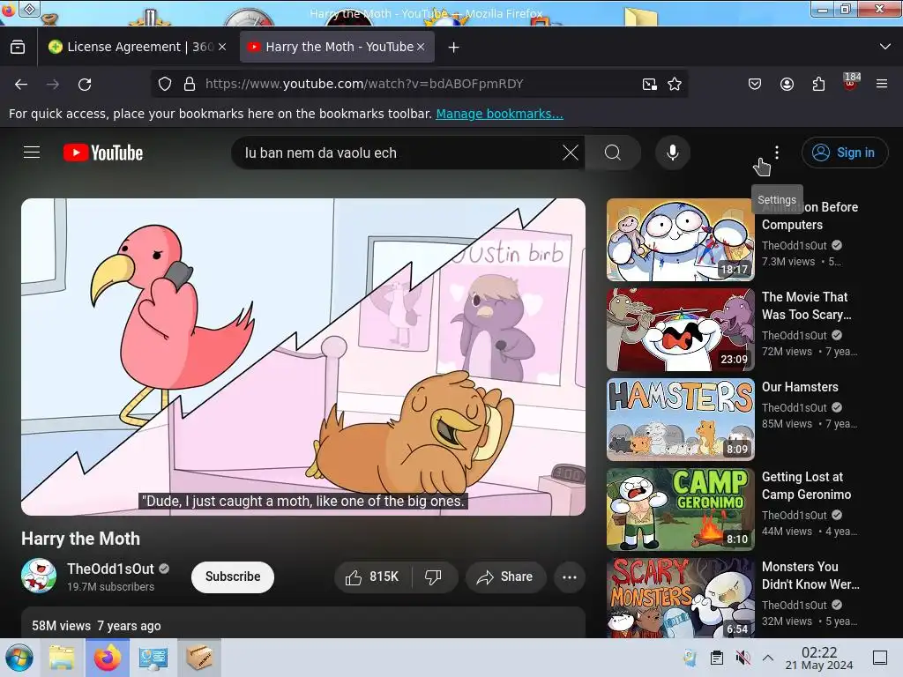Open Getting Lost at Camp Geronimo

[x=806, y=486]
